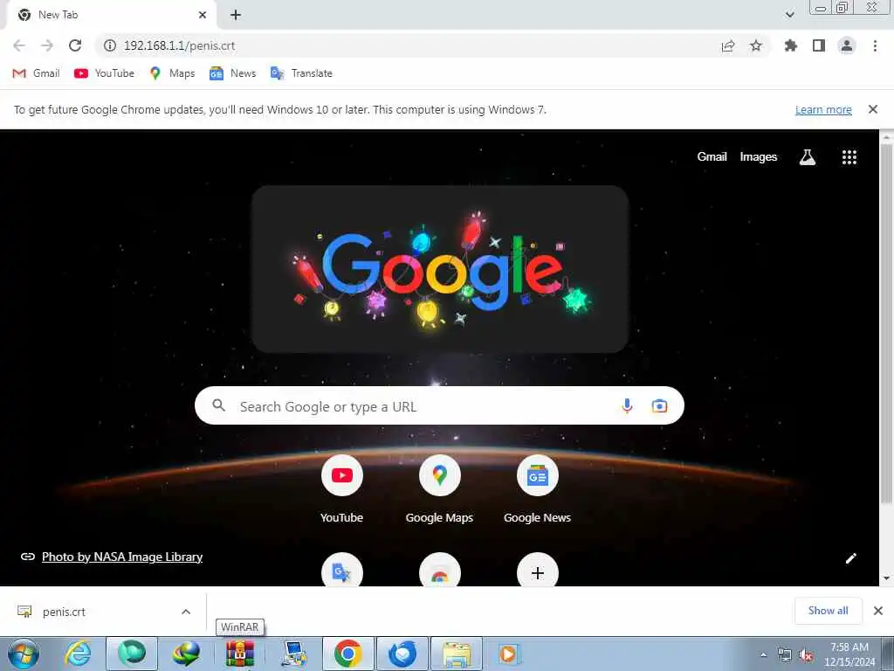This screenshot has height=671, width=894.
Task: Reload the current page
Action: [x=75, y=45]
